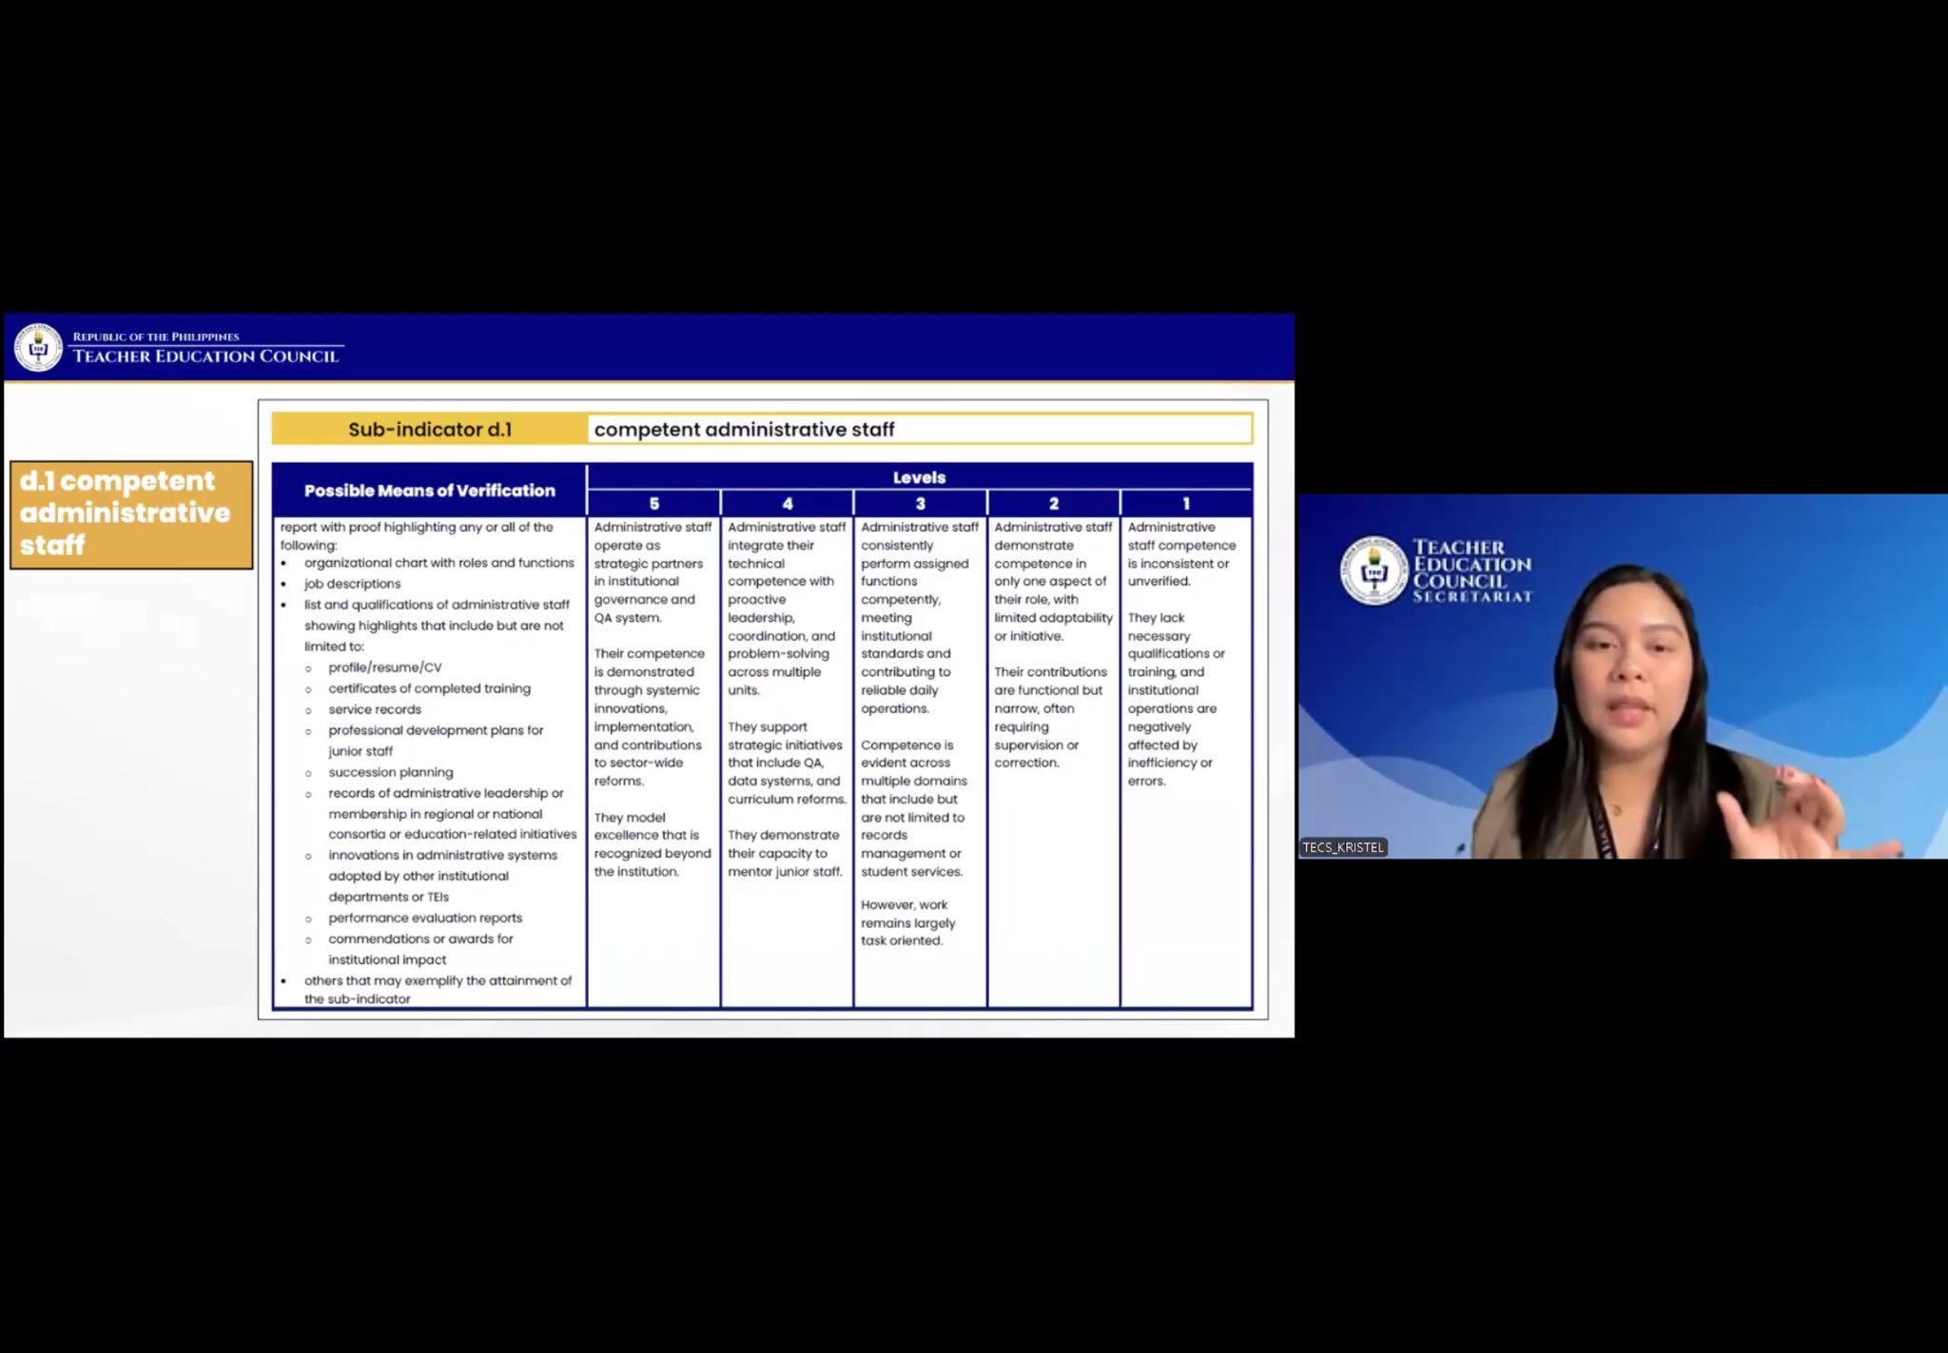
Task: Select the 'Possible Means of Verification' header
Action: pyautogui.click(x=429, y=491)
